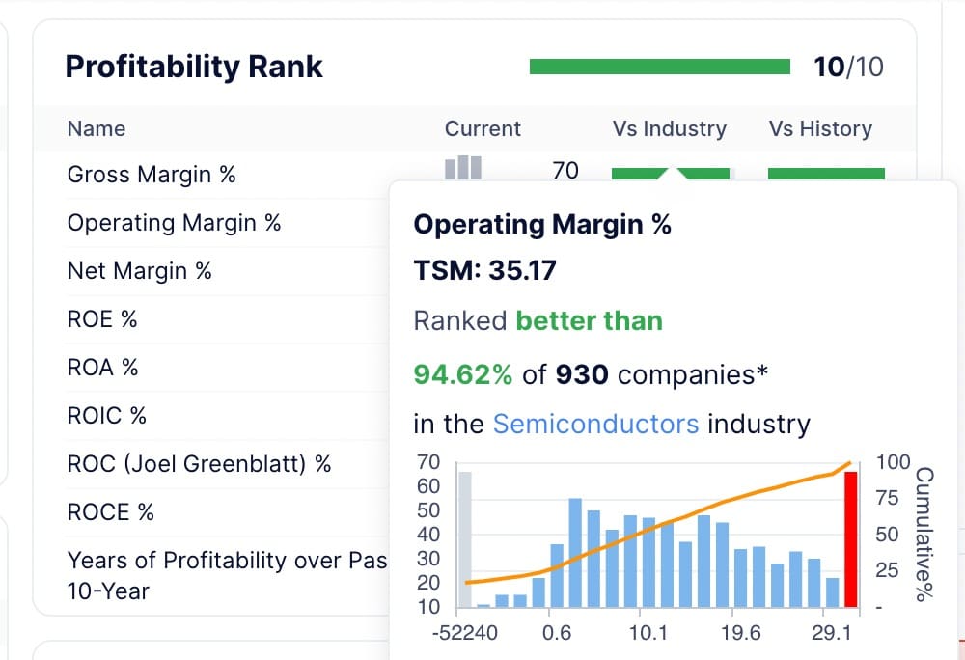
Task: Click the Gross Margin bar chart icon
Action: coord(463,168)
